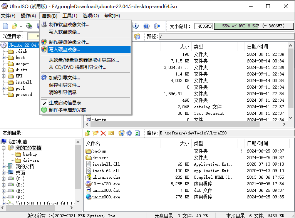The width and height of the screenshot is (295, 218).
Task: Click the add files to image icon
Action: [121, 133]
